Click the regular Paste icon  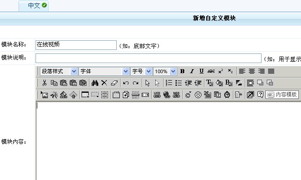coord(64,83)
